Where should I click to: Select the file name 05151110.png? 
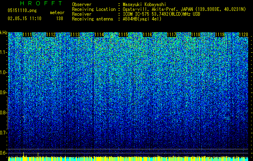[22, 11]
